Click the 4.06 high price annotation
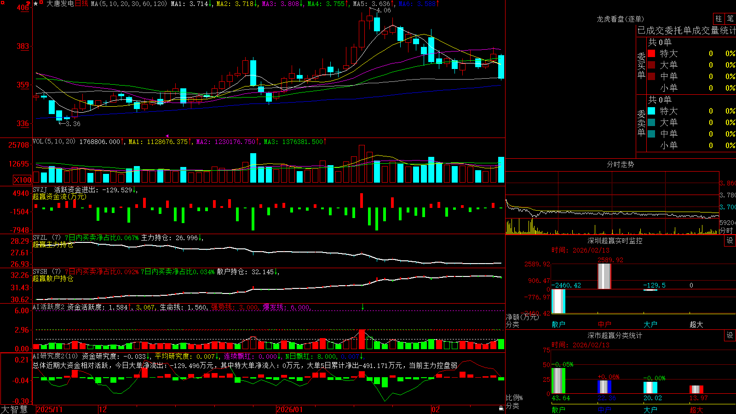The image size is (736, 414). [384, 10]
